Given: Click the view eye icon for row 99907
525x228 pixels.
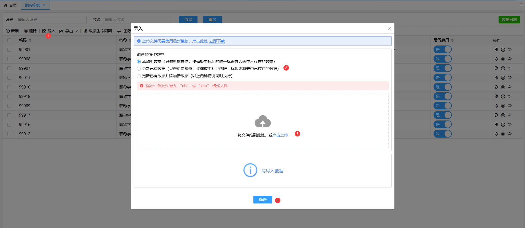Looking at the screenshot, I should [510, 68].
